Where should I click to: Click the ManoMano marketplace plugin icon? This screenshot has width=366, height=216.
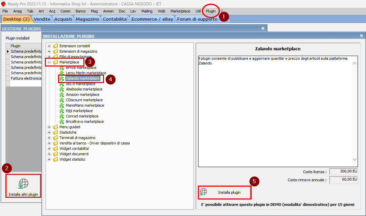coord(62,105)
